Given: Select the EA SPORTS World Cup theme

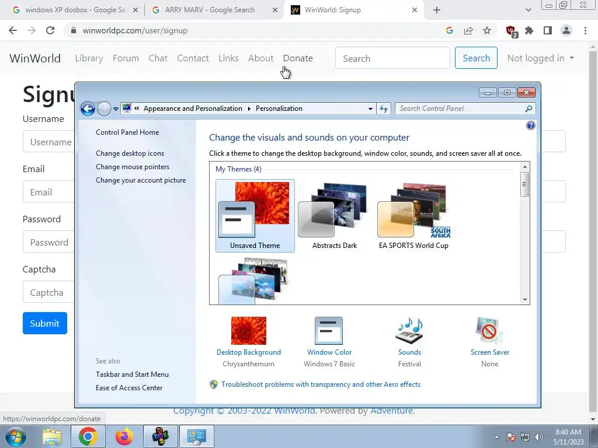Looking at the screenshot, I should (414, 216).
